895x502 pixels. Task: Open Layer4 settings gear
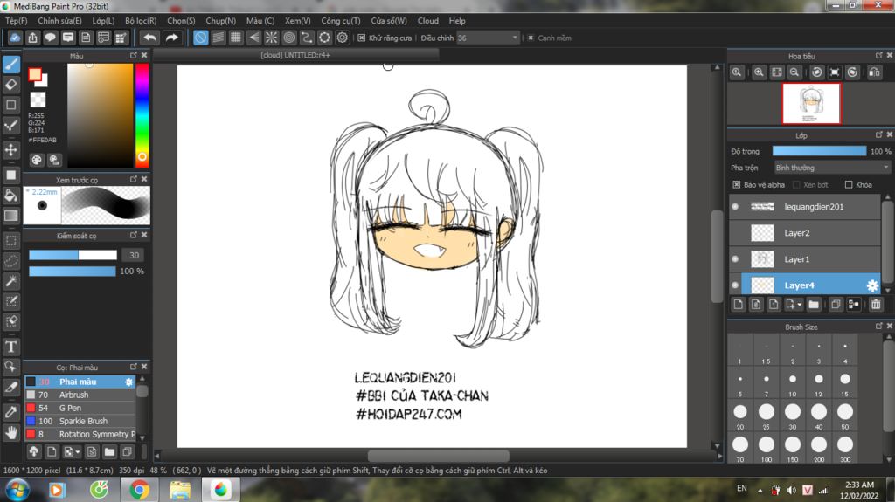tap(871, 285)
